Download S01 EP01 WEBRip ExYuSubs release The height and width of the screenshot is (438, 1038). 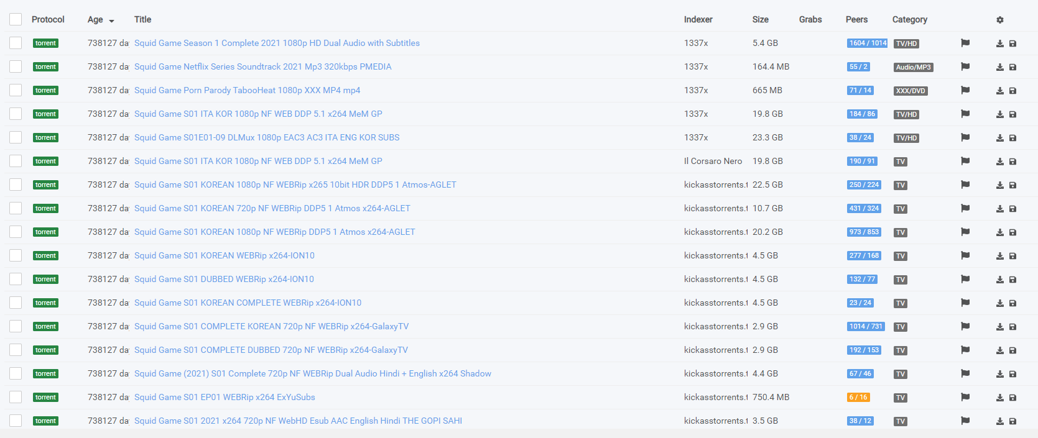[1000, 398]
